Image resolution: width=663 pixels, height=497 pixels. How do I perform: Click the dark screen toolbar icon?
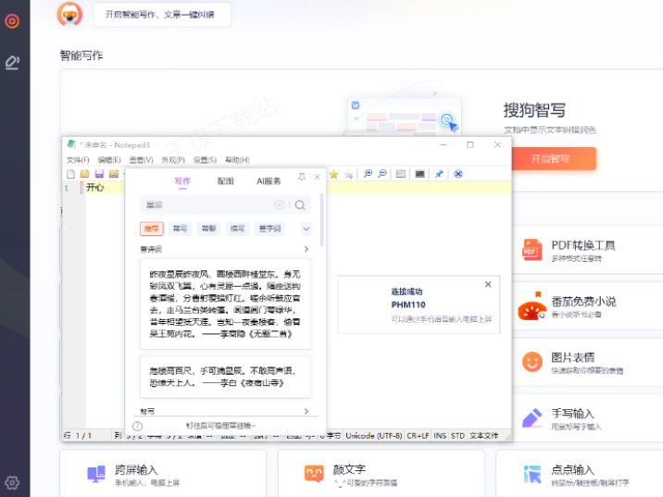pos(419,174)
